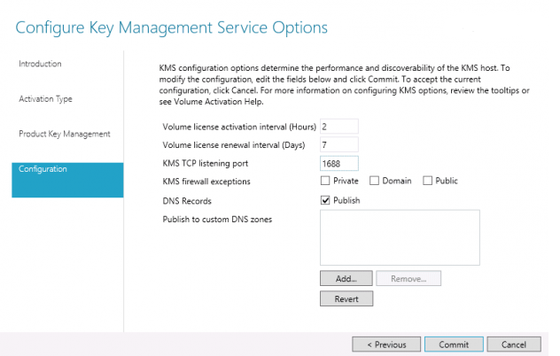Image resolution: width=560 pixels, height=356 pixels.
Task: Commit the KMS configuration
Action: coord(454,344)
